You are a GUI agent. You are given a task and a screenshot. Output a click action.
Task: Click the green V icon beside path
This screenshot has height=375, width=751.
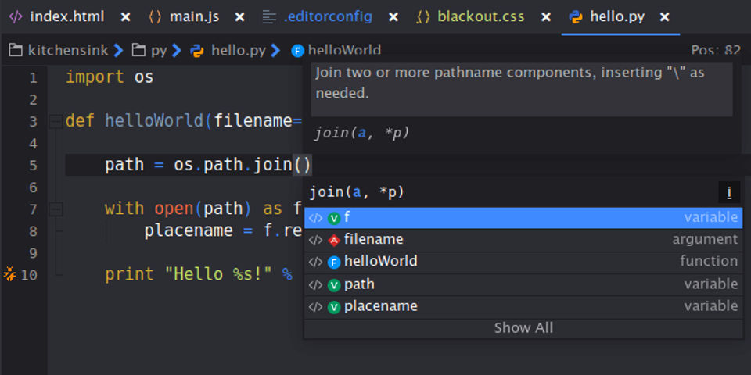pyautogui.click(x=334, y=285)
